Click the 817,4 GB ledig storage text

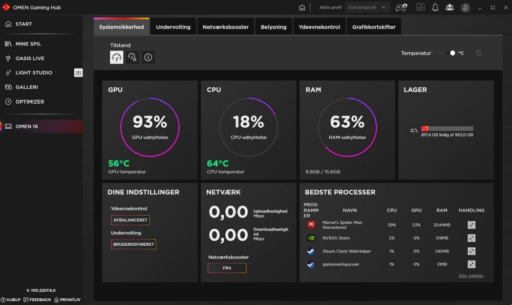click(447, 135)
